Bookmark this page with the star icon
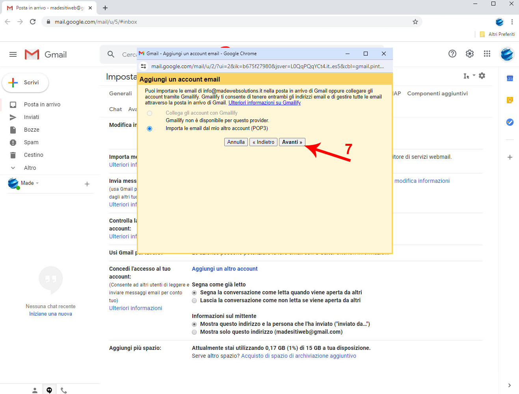519x394 pixels. (415, 22)
